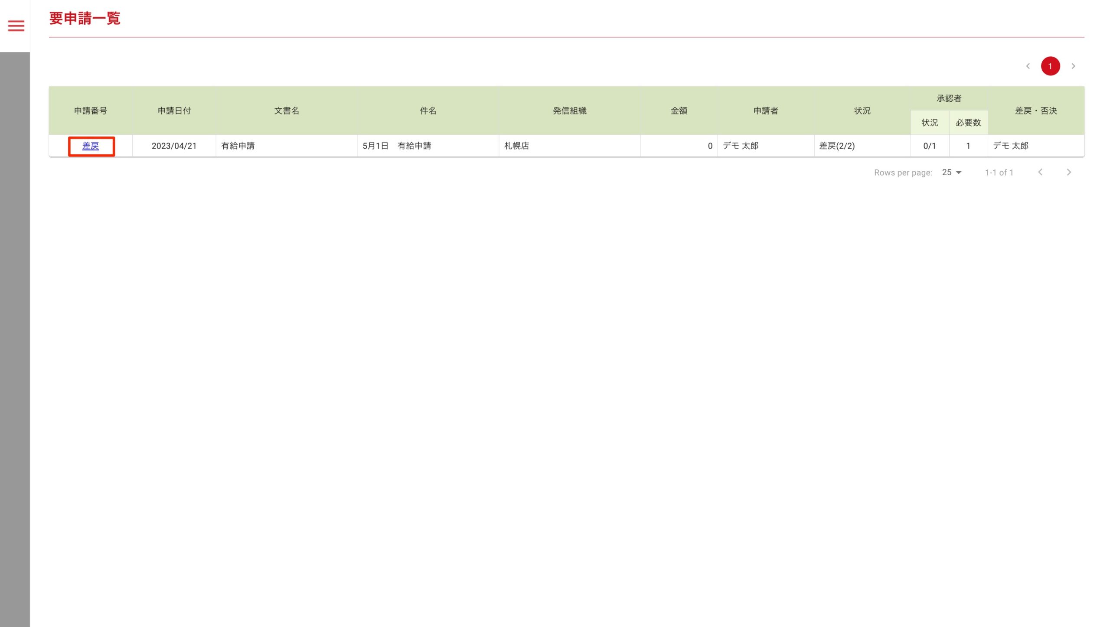Click the bottom previous page arrow
Image resolution: width=1110 pixels, height=627 pixels.
(1040, 172)
